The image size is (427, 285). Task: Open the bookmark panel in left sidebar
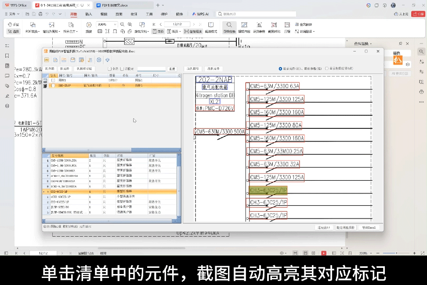coord(7,55)
